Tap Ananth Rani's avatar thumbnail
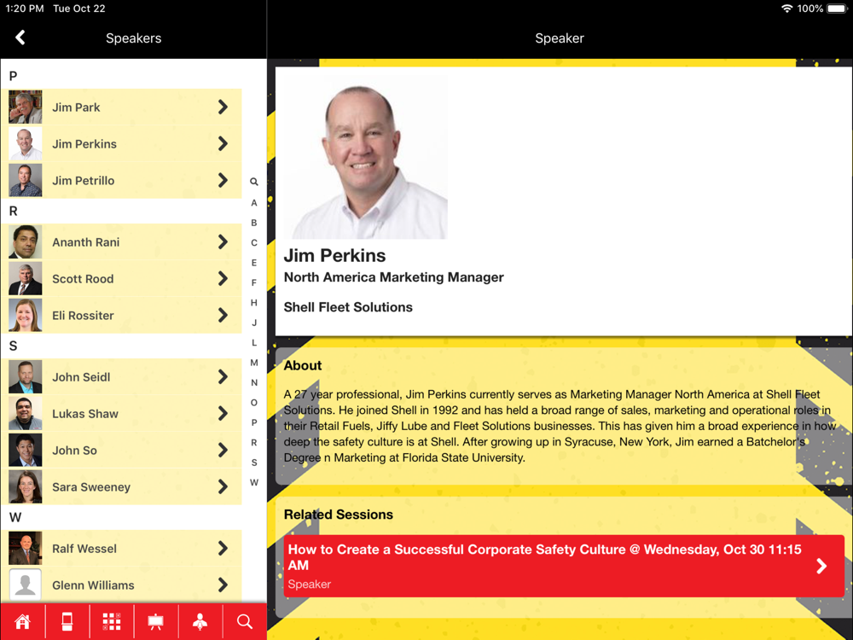The width and height of the screenshot is (853, 640). pyautogui.click(x=25, y=241)
